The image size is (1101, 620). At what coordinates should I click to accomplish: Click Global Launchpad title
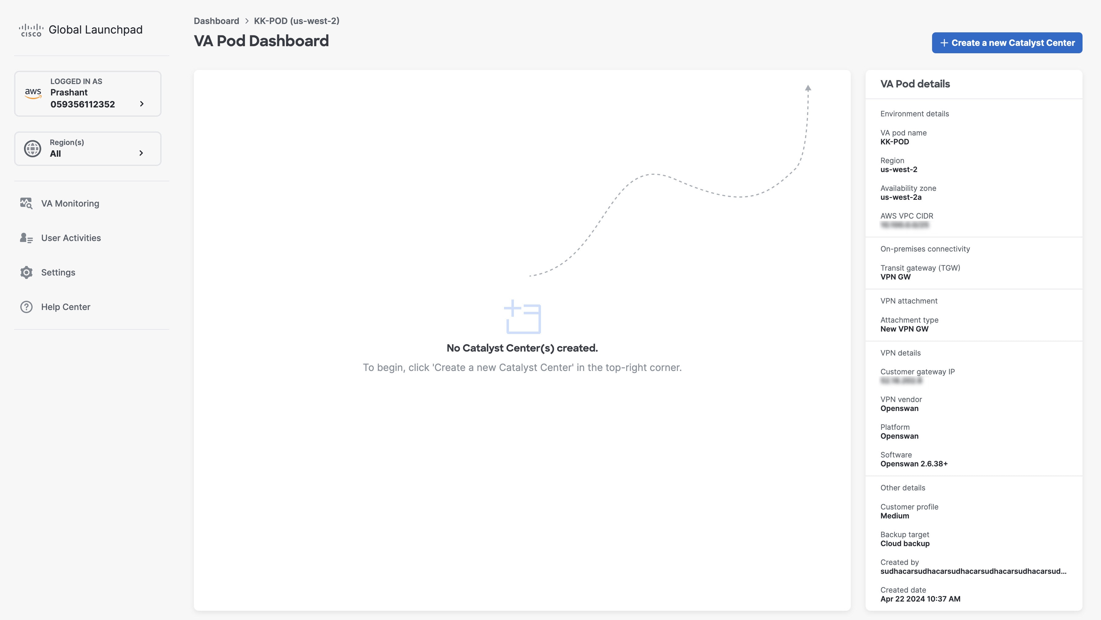point(95,30)
